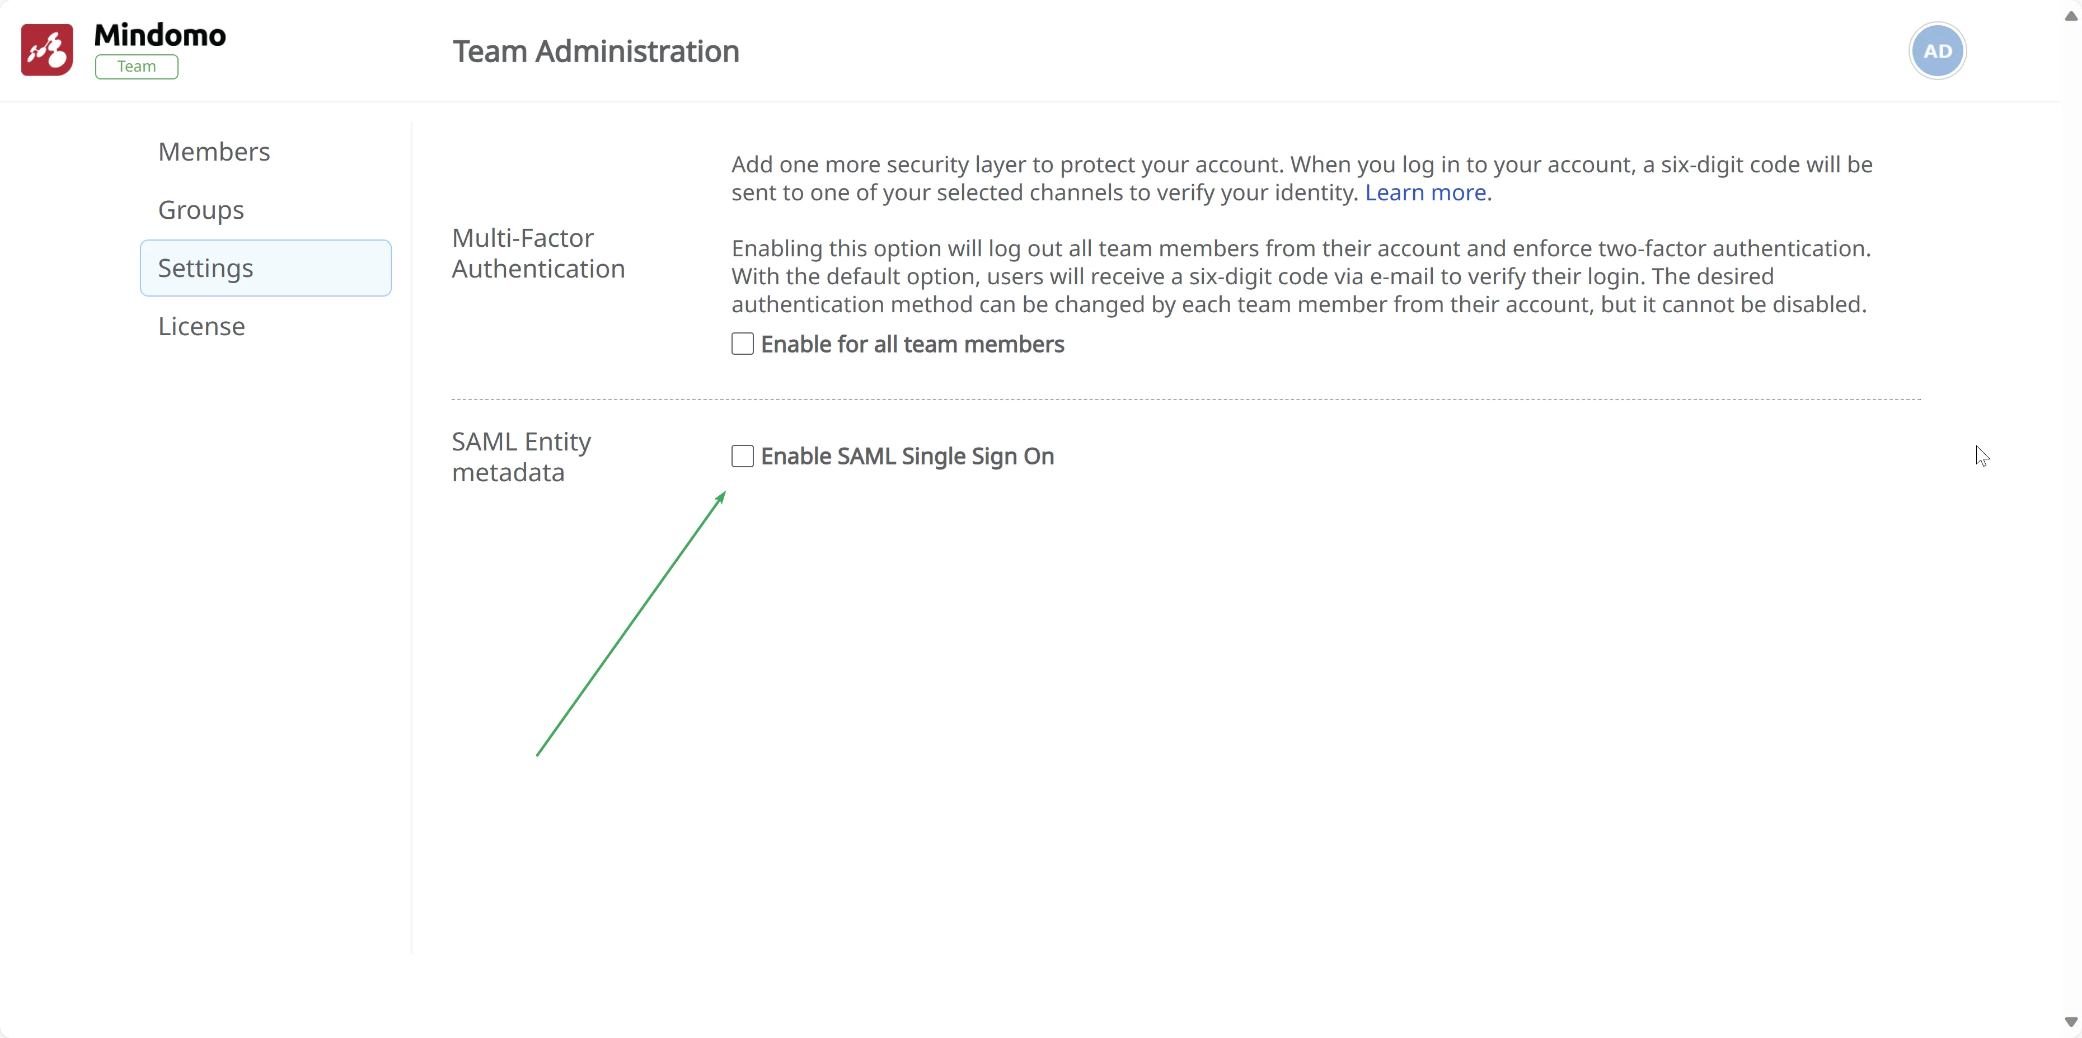Click the green Team badge
Image resolution: width=2082 pixels, height=1038 pixels.
point(137,66)
